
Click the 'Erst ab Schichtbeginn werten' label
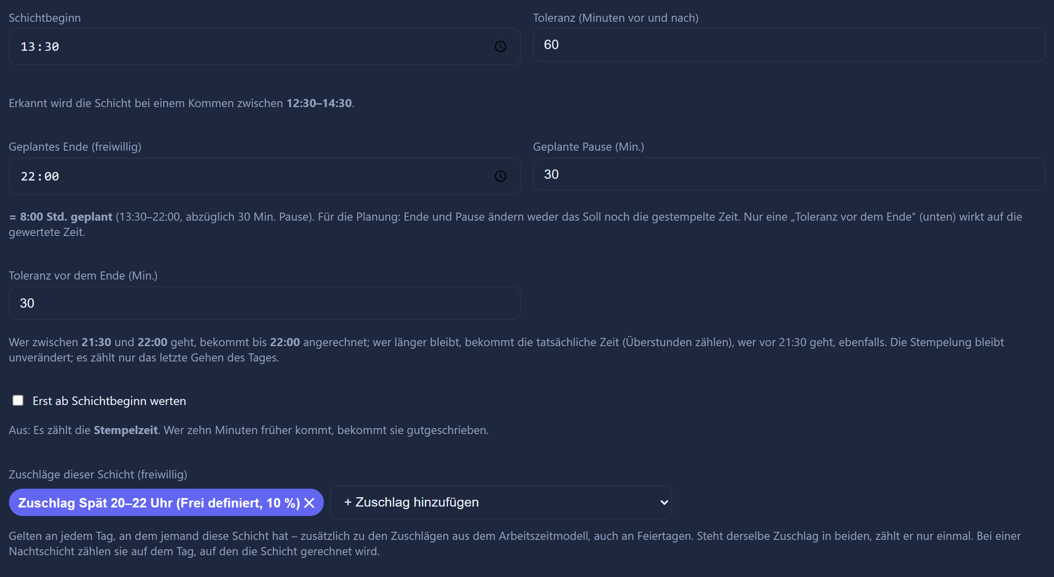click(x=109, y=401)
